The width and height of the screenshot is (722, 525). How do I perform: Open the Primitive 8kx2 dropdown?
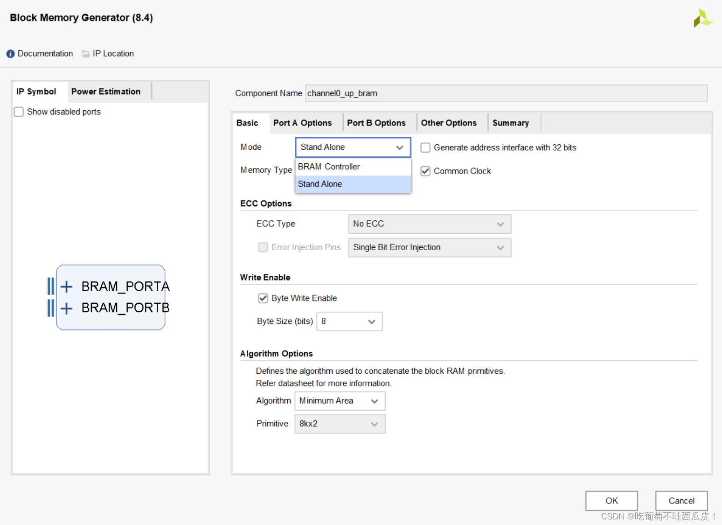coord(340,424)
